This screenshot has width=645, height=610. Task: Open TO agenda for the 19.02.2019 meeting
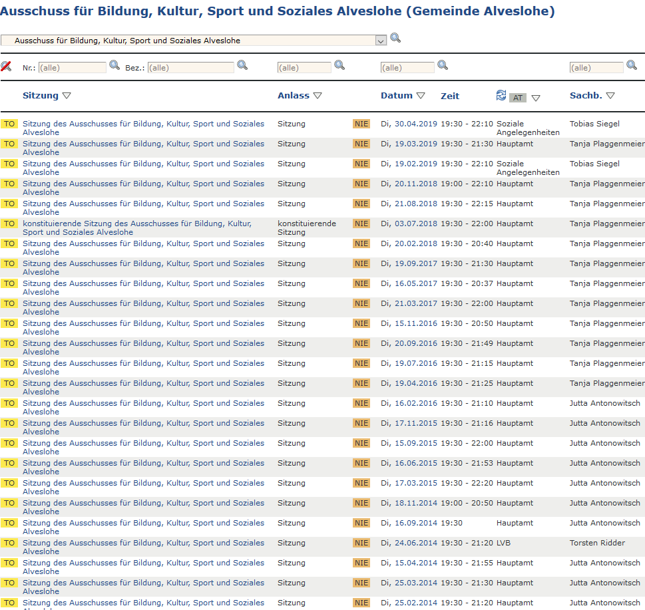(9, 164)
